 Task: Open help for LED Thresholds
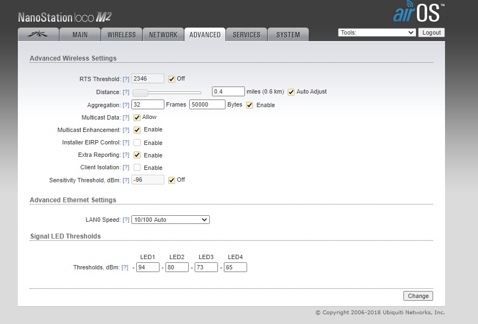click(x=125, y=267)
